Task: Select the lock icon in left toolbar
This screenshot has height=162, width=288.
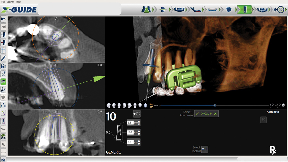Action: (x=3, y=66)
